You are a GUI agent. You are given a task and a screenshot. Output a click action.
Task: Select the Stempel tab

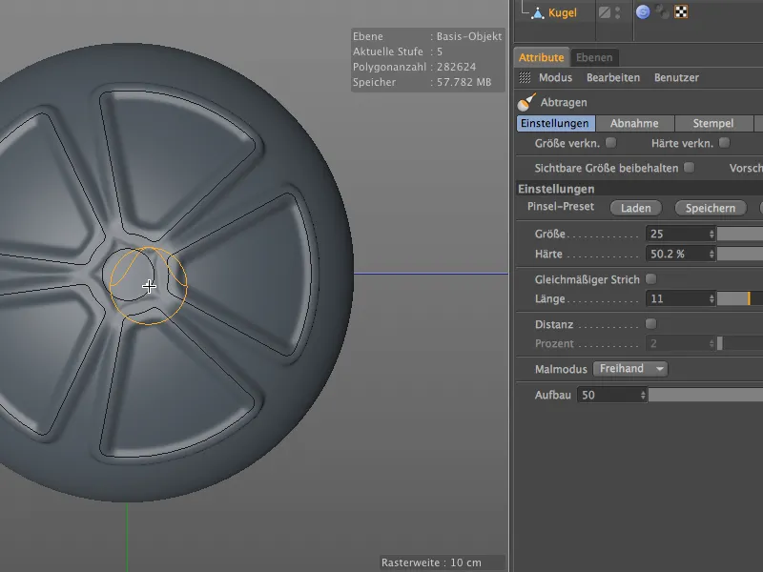tap(713, 124)
